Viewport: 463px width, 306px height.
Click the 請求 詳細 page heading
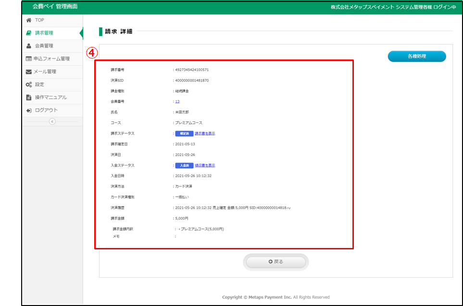click(x=119, y=32)
